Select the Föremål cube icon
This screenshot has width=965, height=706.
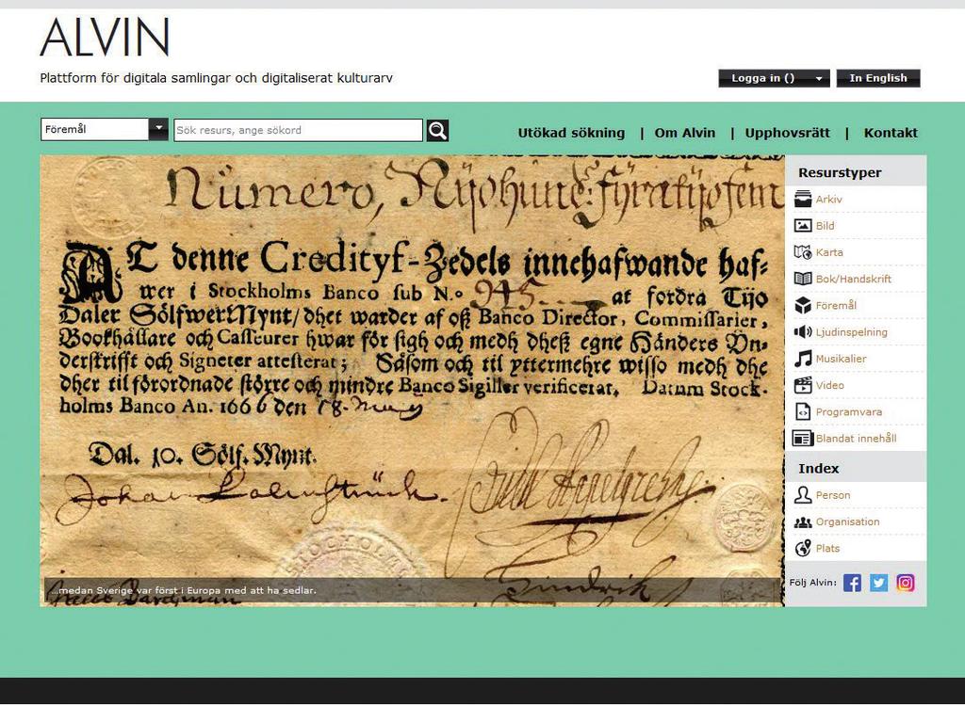[803, 306]
